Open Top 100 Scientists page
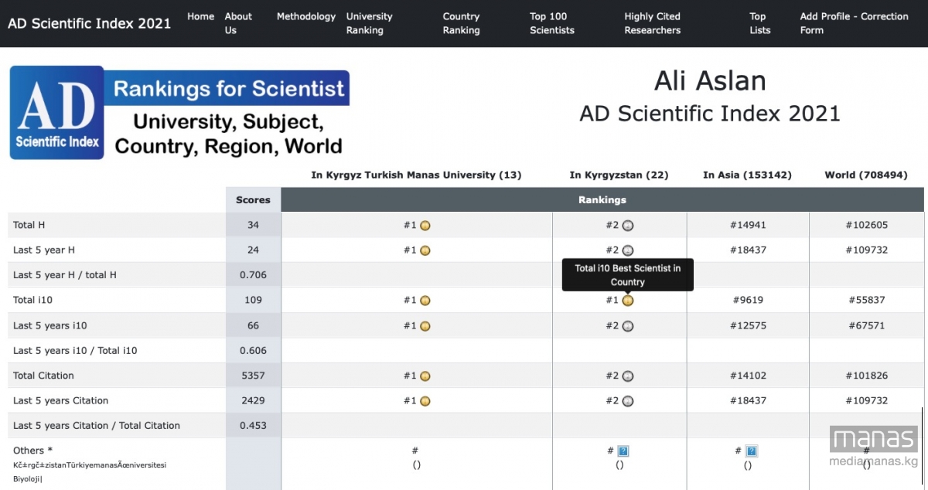The width and height of the screenshot is (928, 490). click(x=552, y=23)
